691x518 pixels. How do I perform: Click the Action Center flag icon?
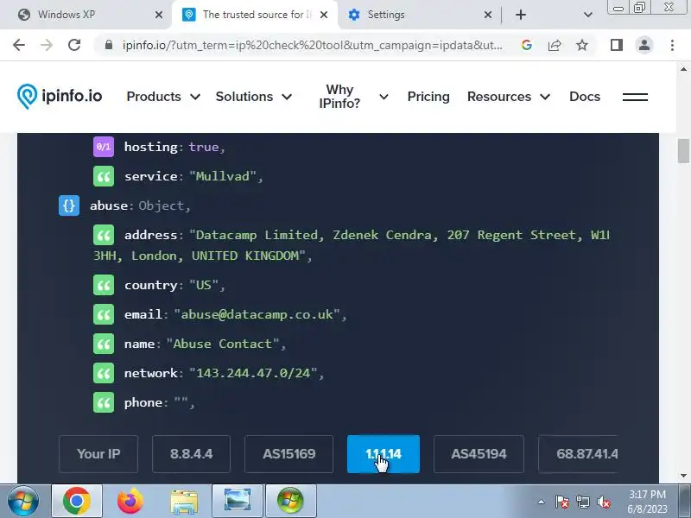(562, 502)
